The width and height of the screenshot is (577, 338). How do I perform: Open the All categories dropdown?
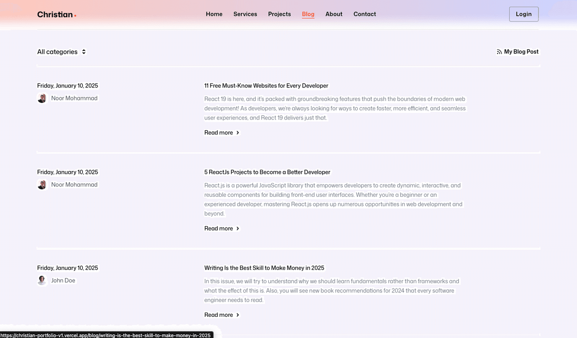57,52
